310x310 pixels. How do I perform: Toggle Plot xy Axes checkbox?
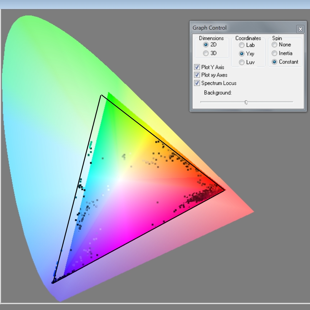pyautogui.click(x=197, y=75)
